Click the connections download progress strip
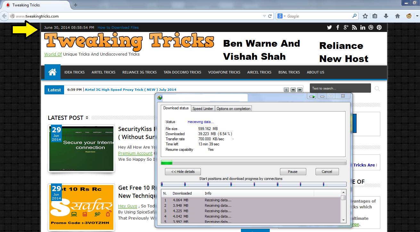Image resolution: width=420 pixels, height=232 pixels. point(253,184)
